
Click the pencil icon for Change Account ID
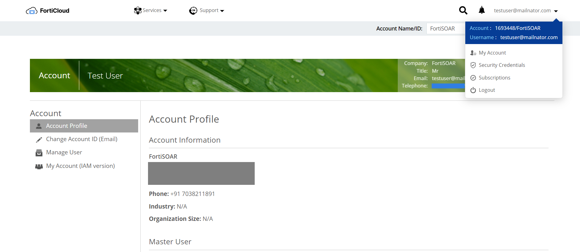[39, 140]
